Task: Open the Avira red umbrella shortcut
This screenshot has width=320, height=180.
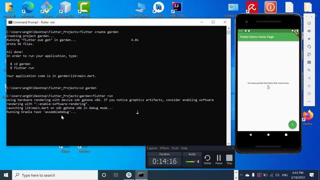Action: point(252,7)
